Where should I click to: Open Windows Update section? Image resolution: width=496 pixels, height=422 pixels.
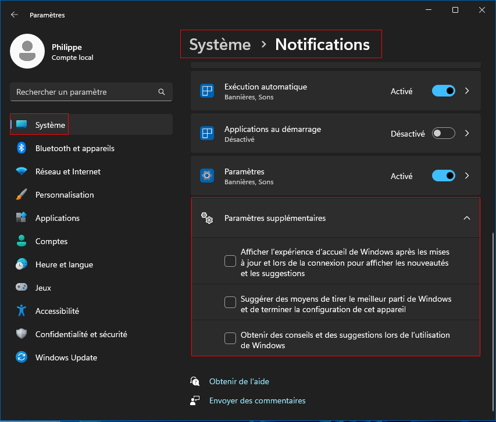point(91,357)
